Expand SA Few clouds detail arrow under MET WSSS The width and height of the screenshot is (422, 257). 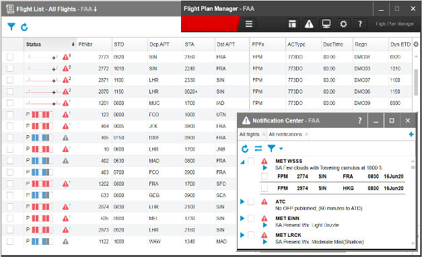pyautogui.click(x=265, y=168)
